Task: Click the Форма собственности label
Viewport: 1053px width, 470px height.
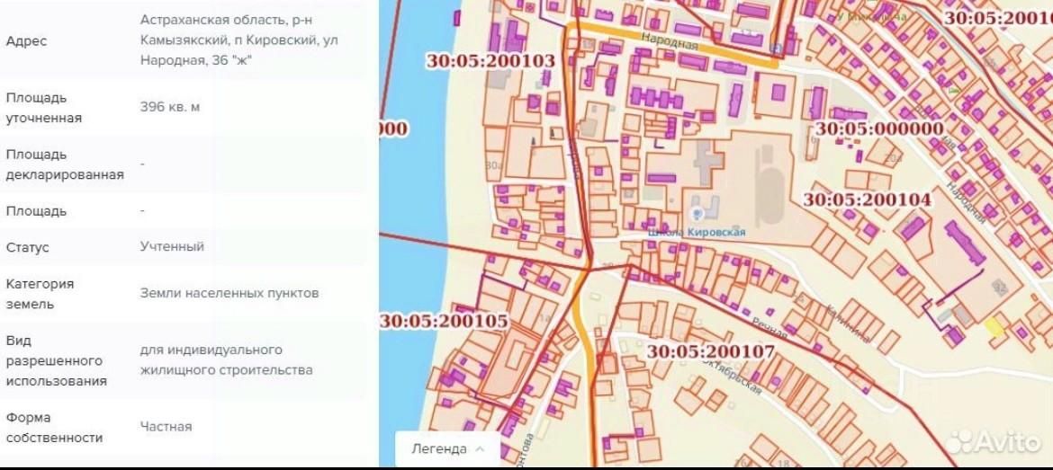Action: tap(54, 428)
